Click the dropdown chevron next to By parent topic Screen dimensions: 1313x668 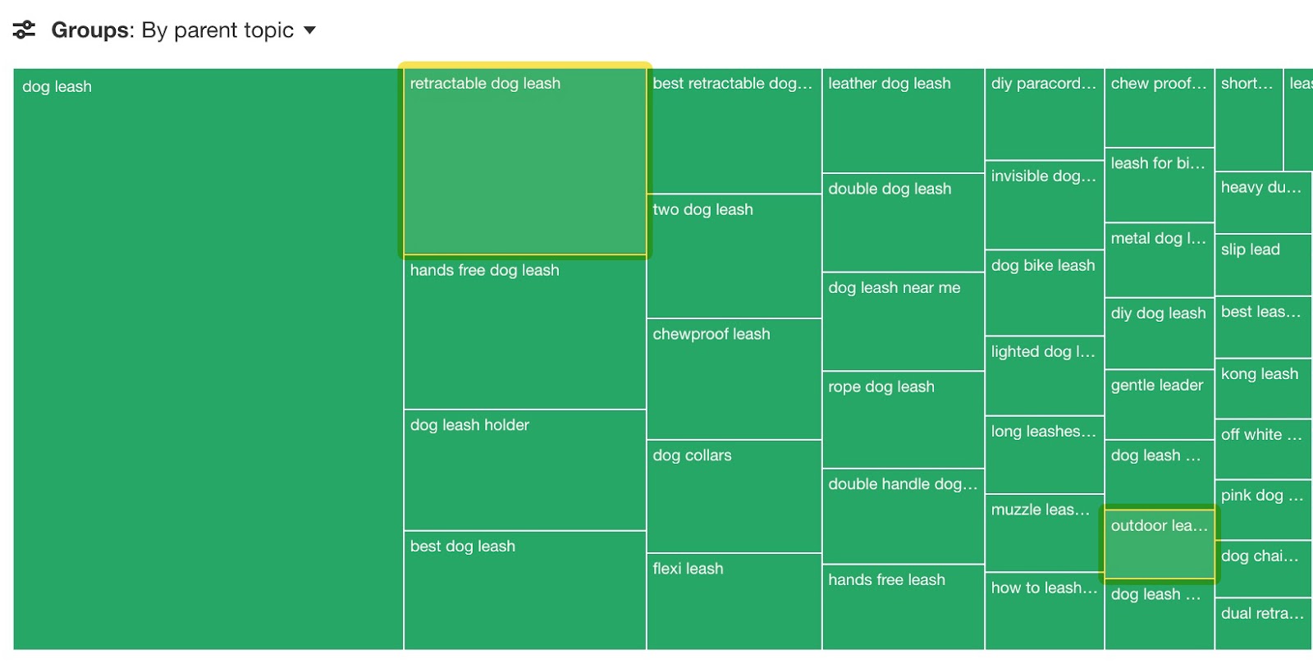(x=310, y=30)
